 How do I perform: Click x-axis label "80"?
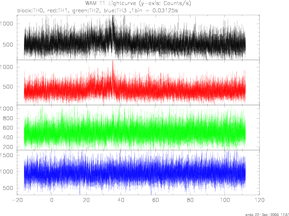[190, 200]
